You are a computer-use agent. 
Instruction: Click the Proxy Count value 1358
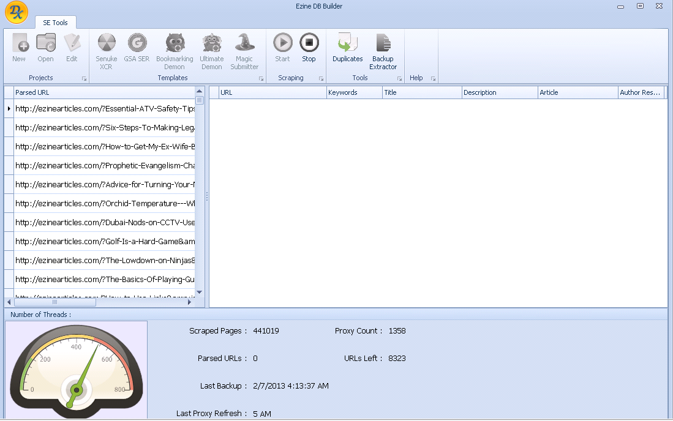click(397, 331)
